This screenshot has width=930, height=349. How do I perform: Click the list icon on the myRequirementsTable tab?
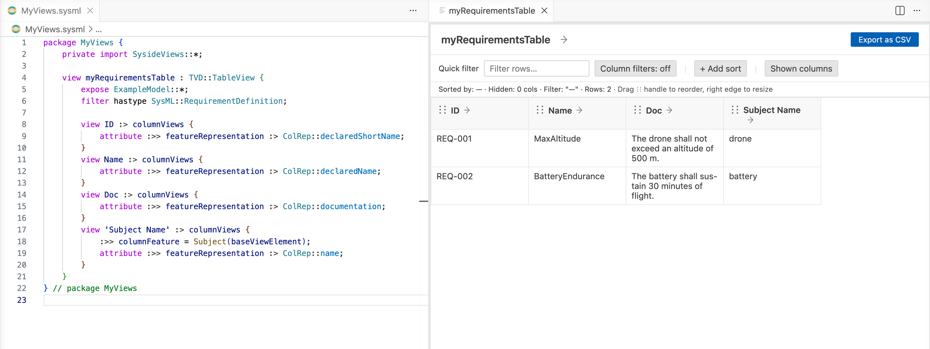coord(442,11)
